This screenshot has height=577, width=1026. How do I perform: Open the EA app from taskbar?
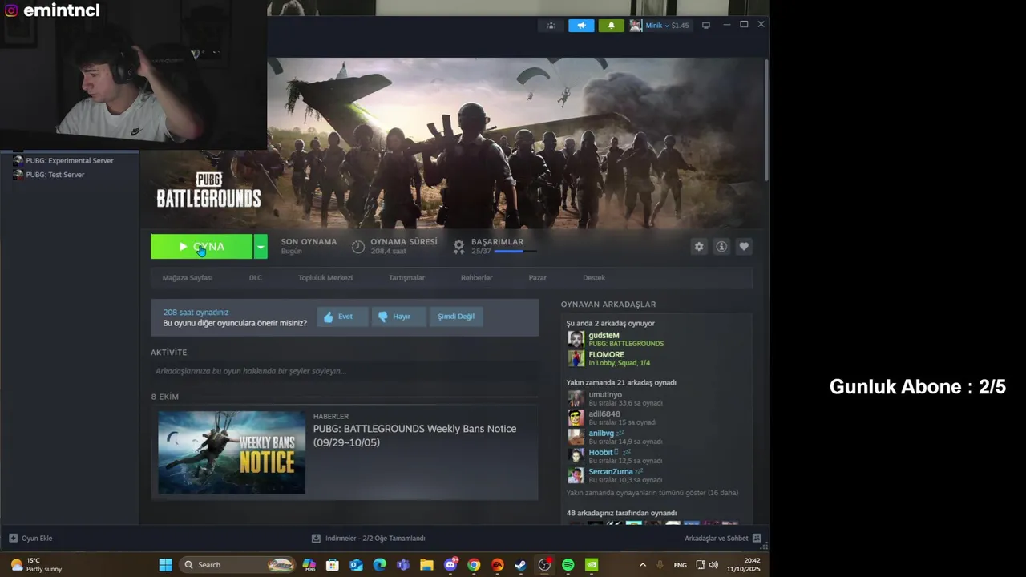[498, 565]
